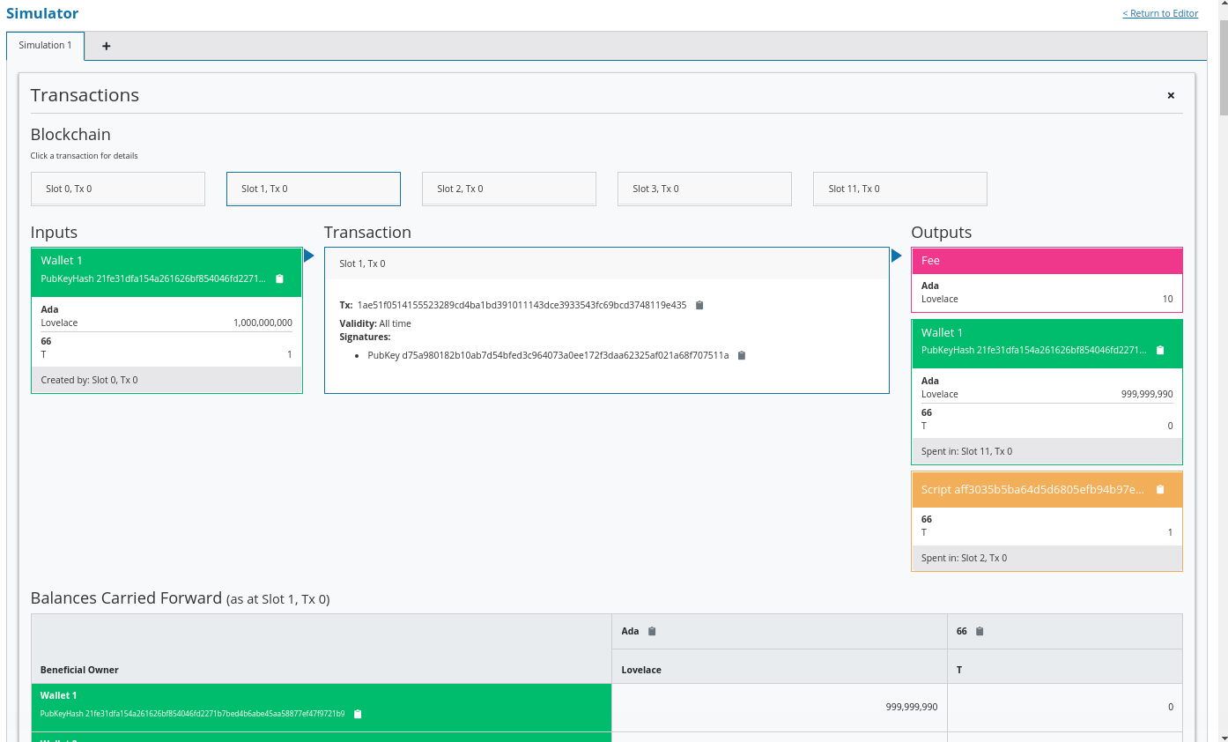
Task: Copy the 66 currency symbol in table
Action: (x=980, y=631)
